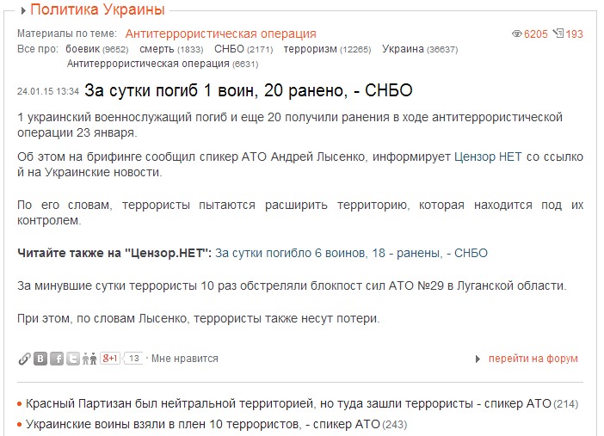Share article on VKontakte
The width and height of the screenshot is (604, 436).
[x=40, y=359]
